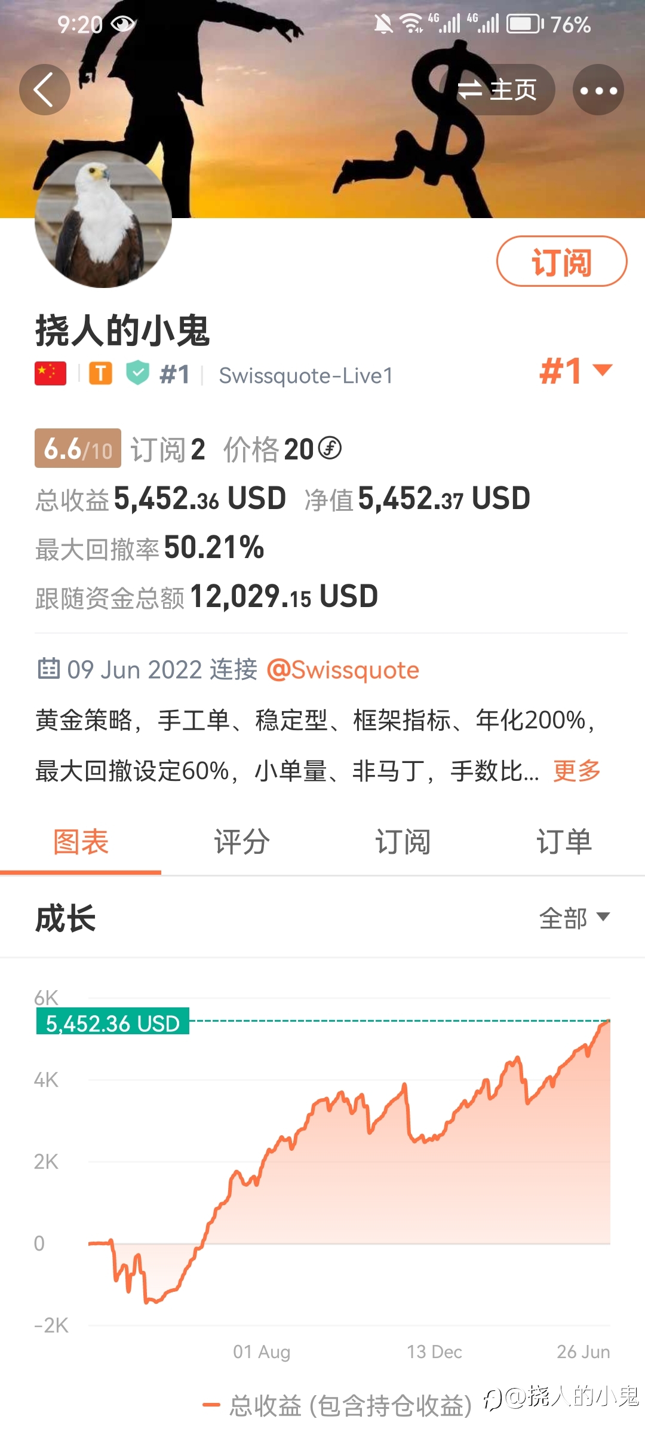Open the 订阅 tab
Image resolution: width=645 pixels, height=1434 pixels.
(403, 842)
